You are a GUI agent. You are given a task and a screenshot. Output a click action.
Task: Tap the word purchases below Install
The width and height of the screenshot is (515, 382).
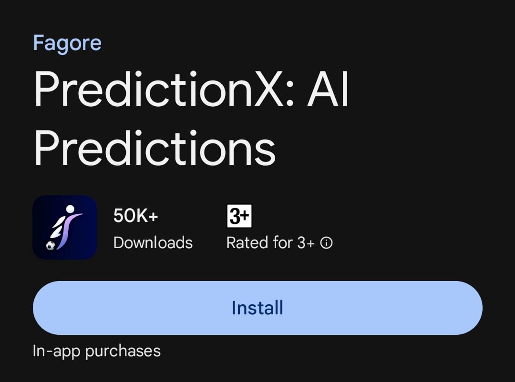[x=123, y=352]
